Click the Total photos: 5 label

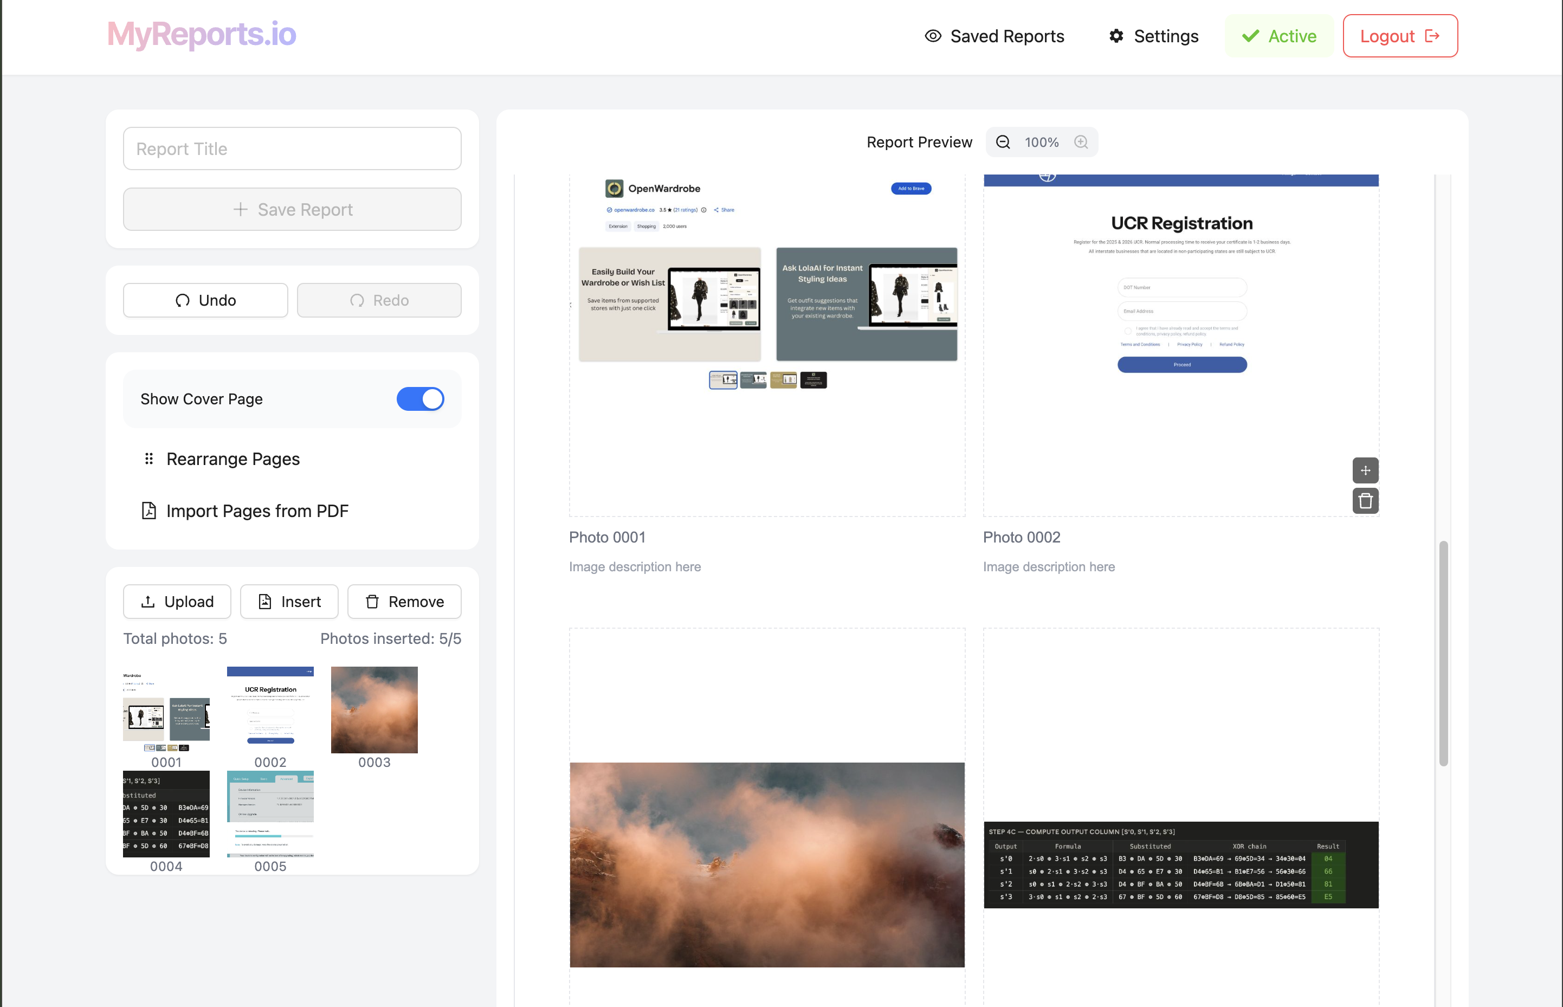click(175, 639)
